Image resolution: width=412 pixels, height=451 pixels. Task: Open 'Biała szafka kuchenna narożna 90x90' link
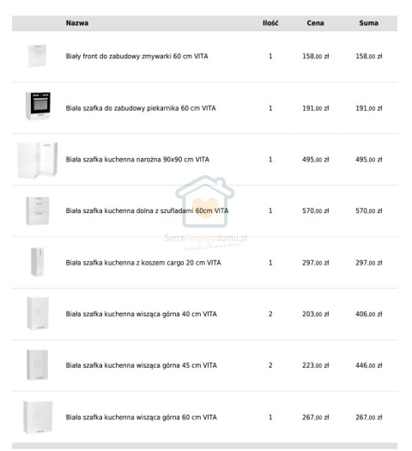click(x=137, y=159)
